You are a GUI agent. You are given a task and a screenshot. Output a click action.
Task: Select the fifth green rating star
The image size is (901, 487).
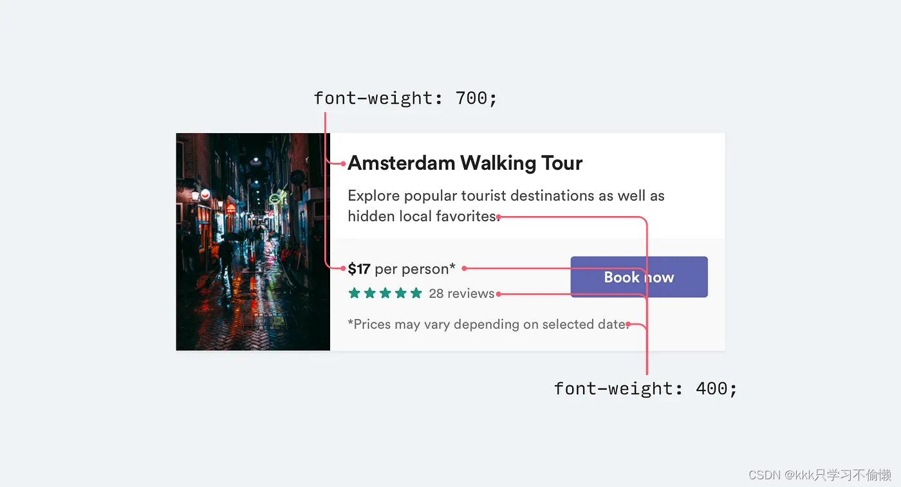pyautogui.click(x=416, y=293)
